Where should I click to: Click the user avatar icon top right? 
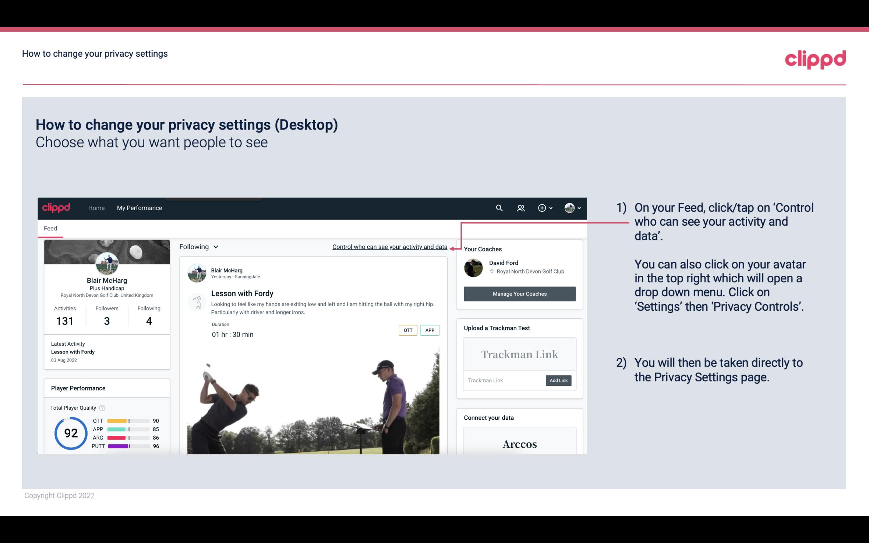(x=568, y=207)
